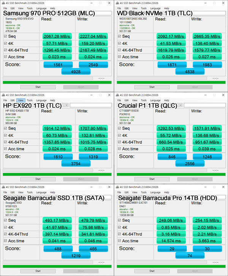228x276 pixels.
Task: Toggle 4K checkbox in Seagate Barracuda SSD window
Action: pyautogui.click(x=5, y=227)
